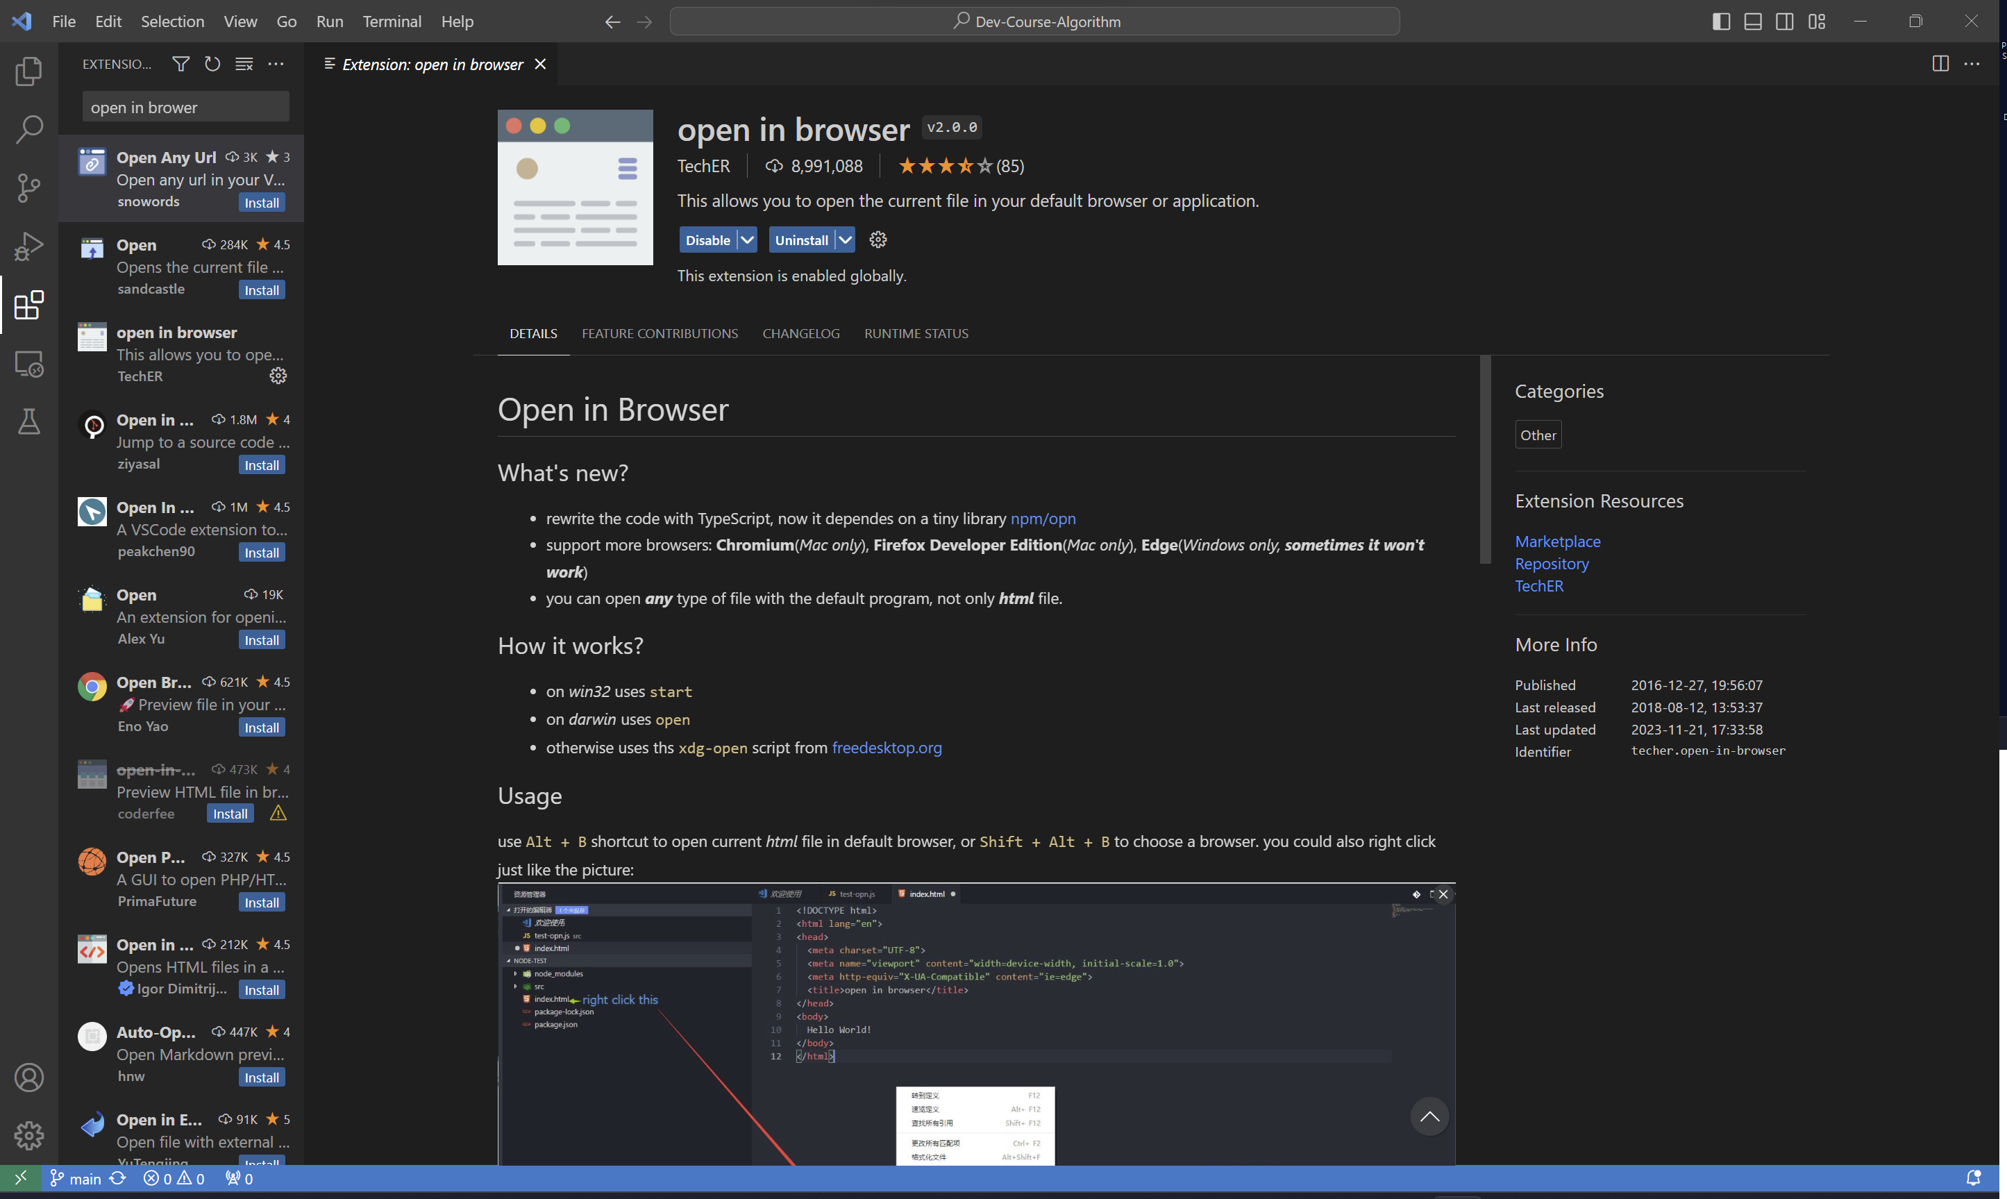2007x1199 pixels.
Task: Toggle primary side bar visibility
Action: point(1721,22)
